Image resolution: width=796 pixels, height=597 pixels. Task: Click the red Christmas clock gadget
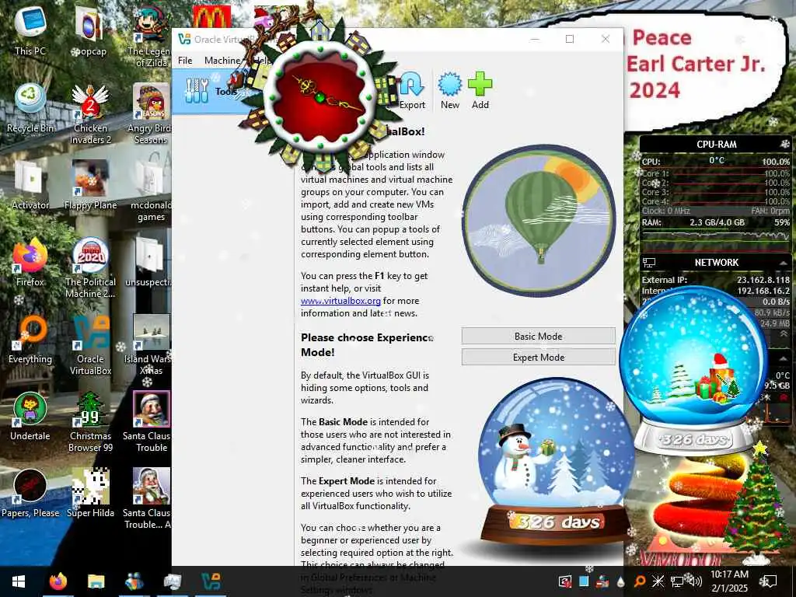(x=319, y=97)
